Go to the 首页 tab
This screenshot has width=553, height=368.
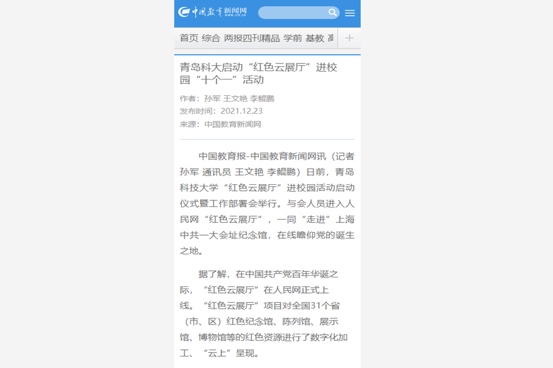click(x=189, y=38)
